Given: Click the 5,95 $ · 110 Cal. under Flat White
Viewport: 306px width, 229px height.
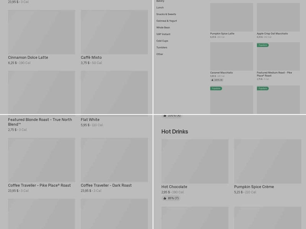Looking at the screenshot, I should (92, 125).
